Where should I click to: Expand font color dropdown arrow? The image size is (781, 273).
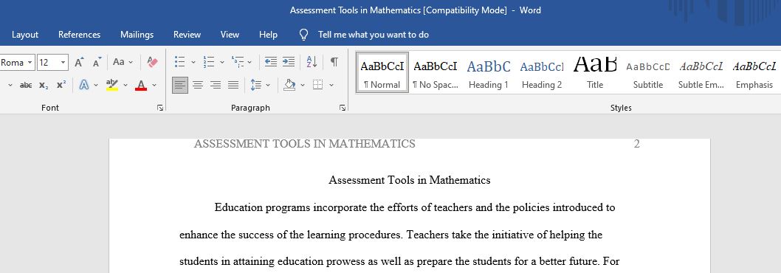154,86
